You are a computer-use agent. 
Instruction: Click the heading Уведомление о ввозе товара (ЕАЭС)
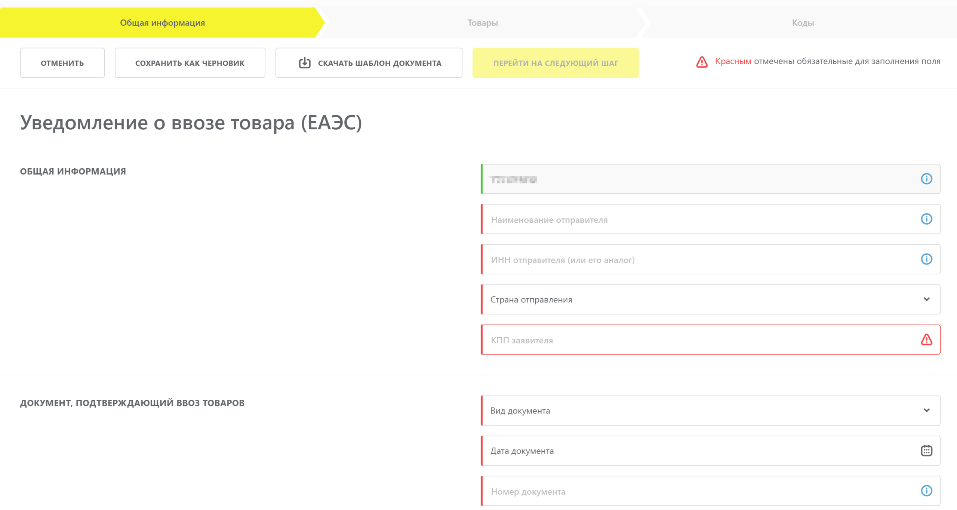pos(191,123)
